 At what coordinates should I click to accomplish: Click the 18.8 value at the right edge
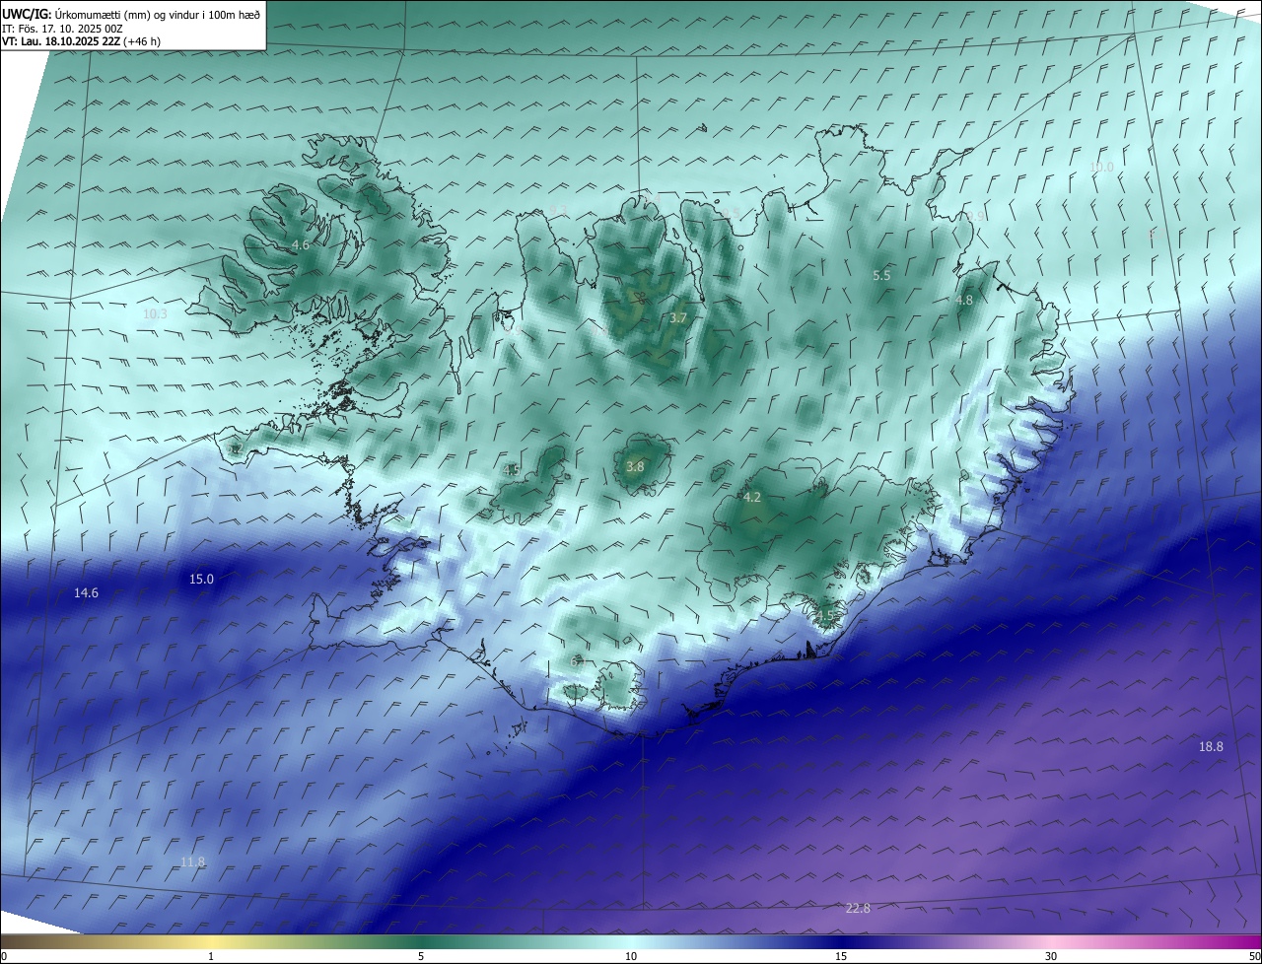[1211, 746]
